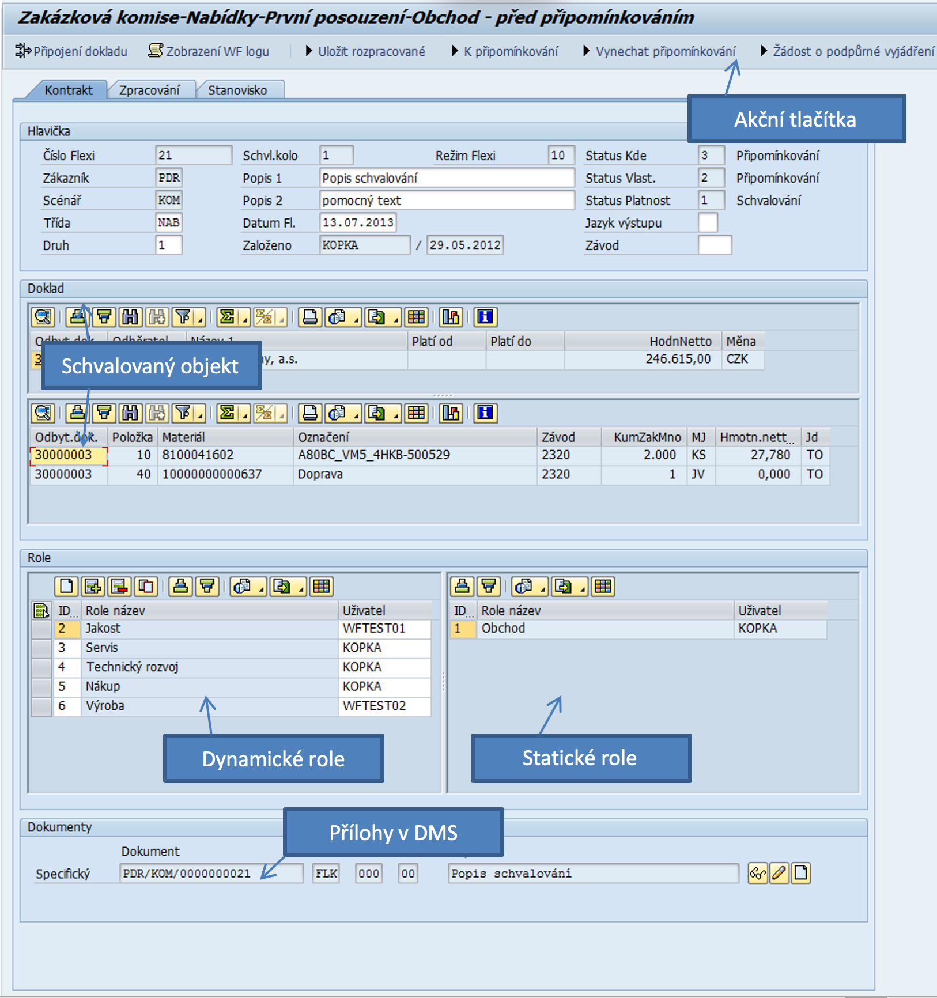Delete row in the dynamic roles toolbar
The width and height of the screenshot is (937, 998).
[x=120, y=587]
